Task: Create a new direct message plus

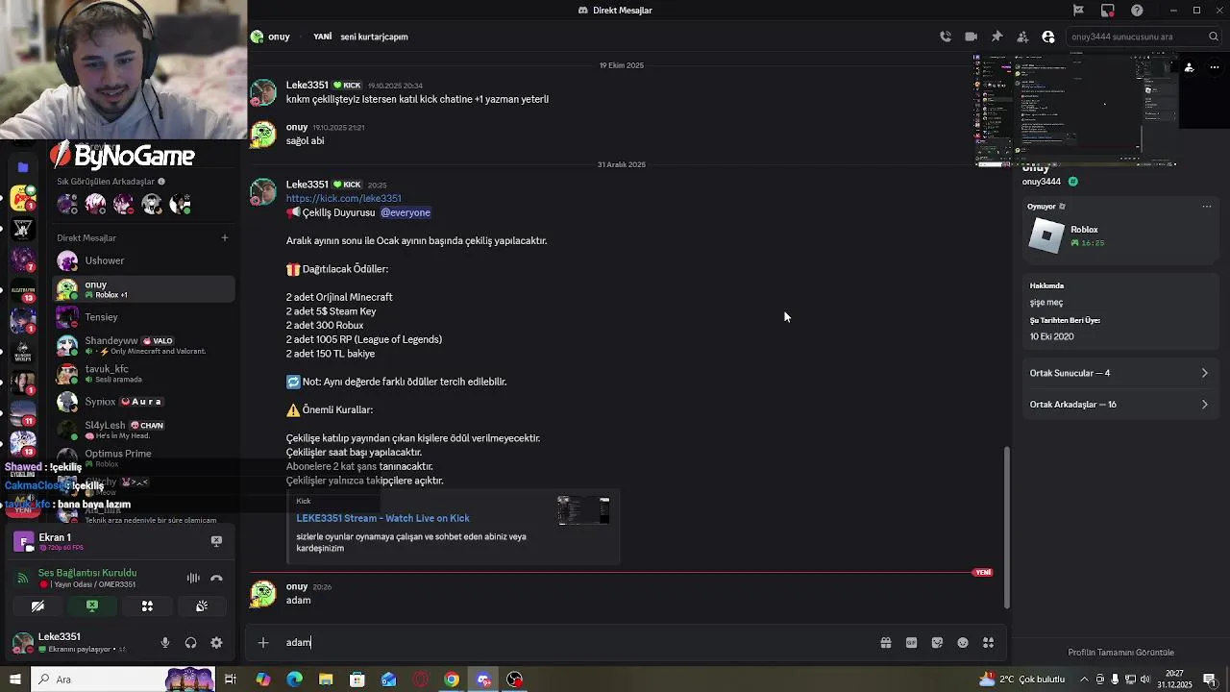Action: [x=225, y=237]
